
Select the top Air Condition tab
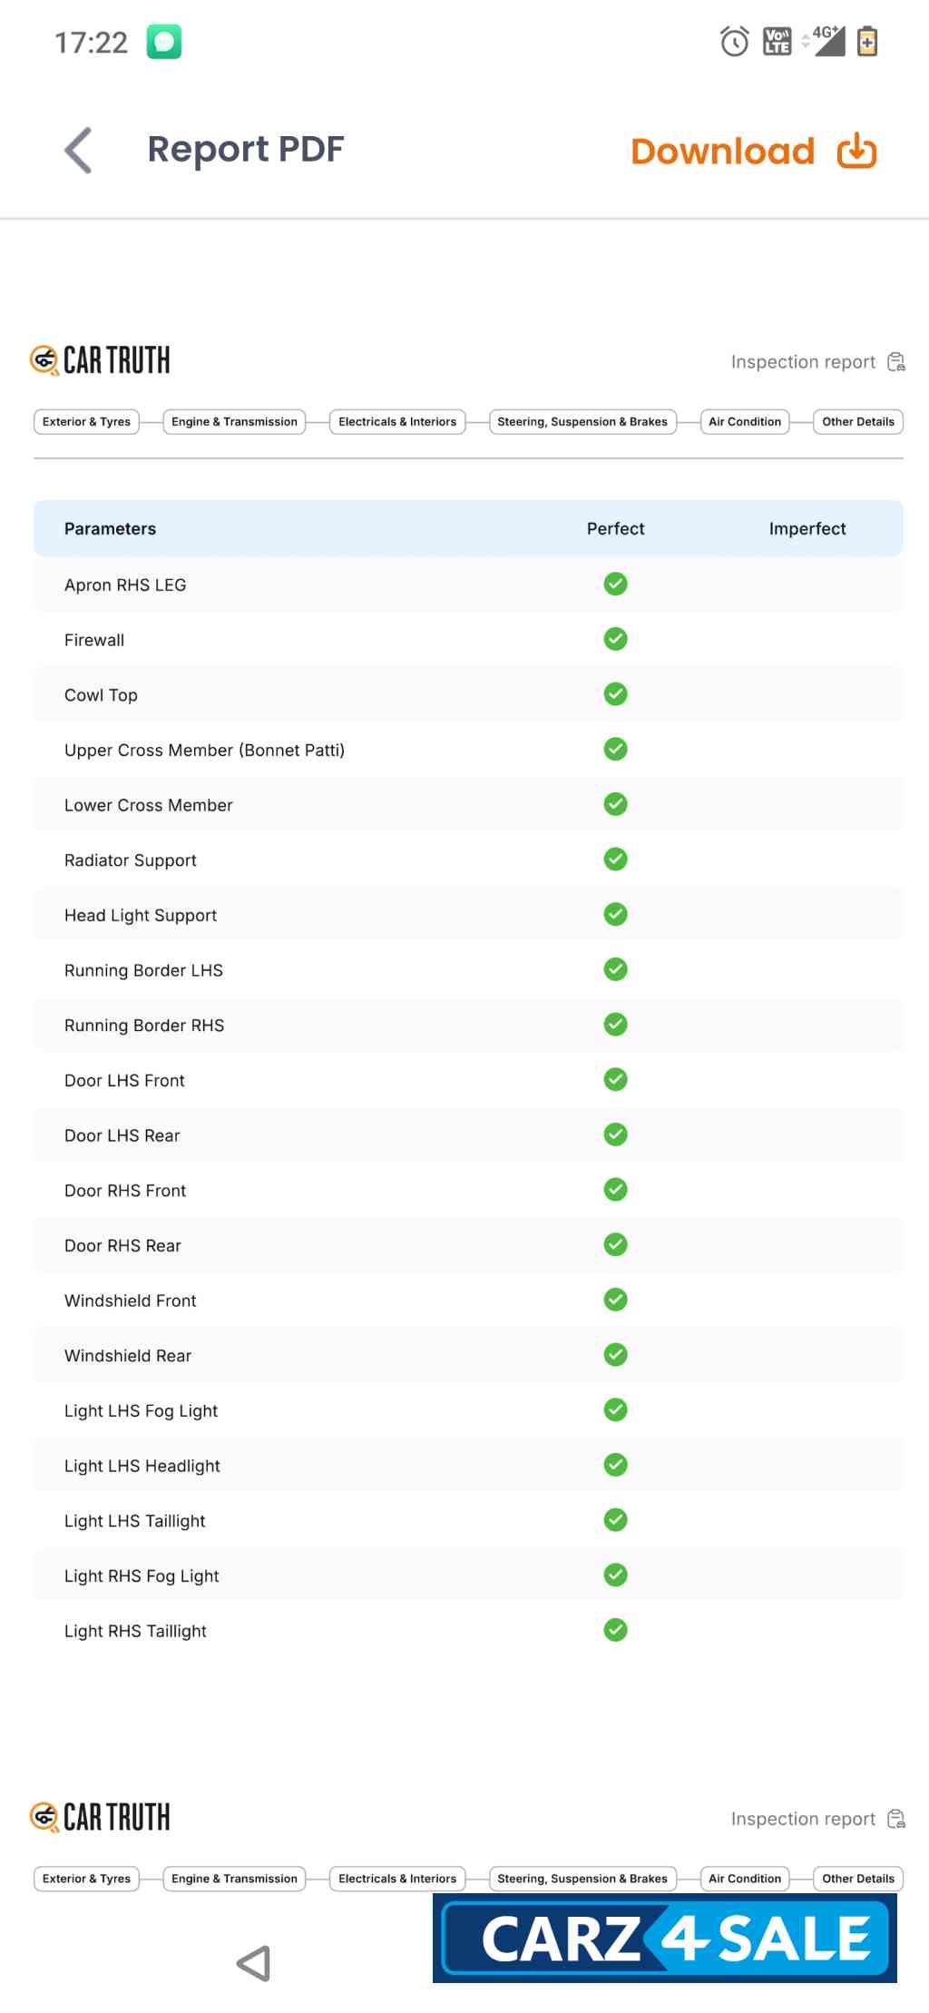(x=745, y=422)
